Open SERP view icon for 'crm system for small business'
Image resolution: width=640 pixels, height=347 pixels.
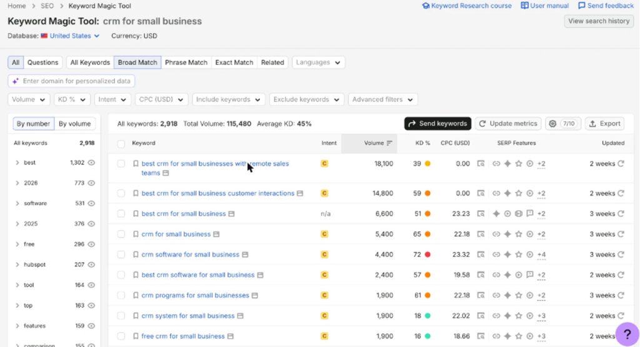point(481,316)
